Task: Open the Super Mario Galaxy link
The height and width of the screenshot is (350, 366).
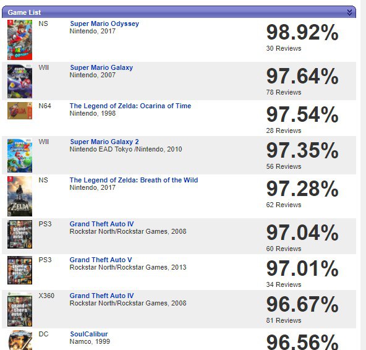Action: (101, 67)
